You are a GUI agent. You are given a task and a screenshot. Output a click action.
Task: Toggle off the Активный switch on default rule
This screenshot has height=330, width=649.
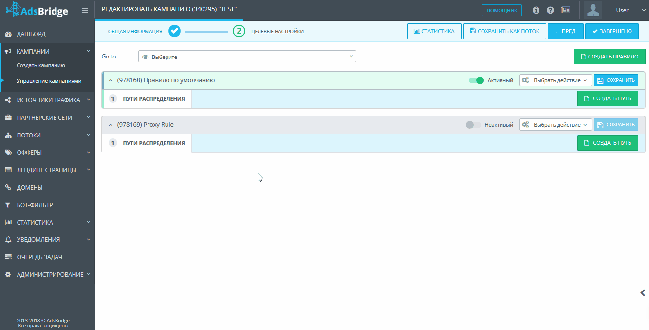[476, 80]
